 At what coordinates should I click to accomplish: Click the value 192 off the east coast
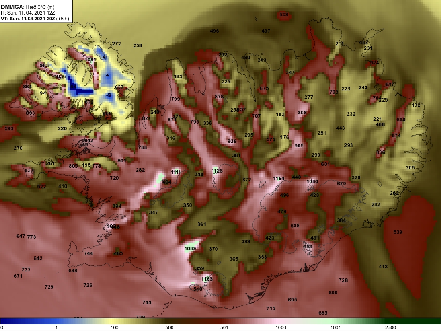pyautogui.click(x=416, y=105)
